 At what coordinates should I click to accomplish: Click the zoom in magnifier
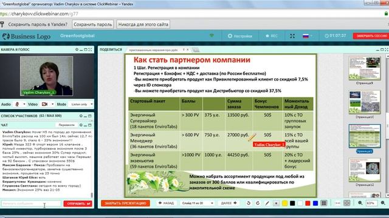tap(383, 203)
